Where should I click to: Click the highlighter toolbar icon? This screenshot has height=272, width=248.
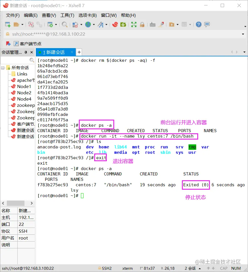click(x=161, y=24)
